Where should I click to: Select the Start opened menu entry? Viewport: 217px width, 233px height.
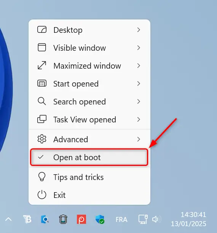89,84
